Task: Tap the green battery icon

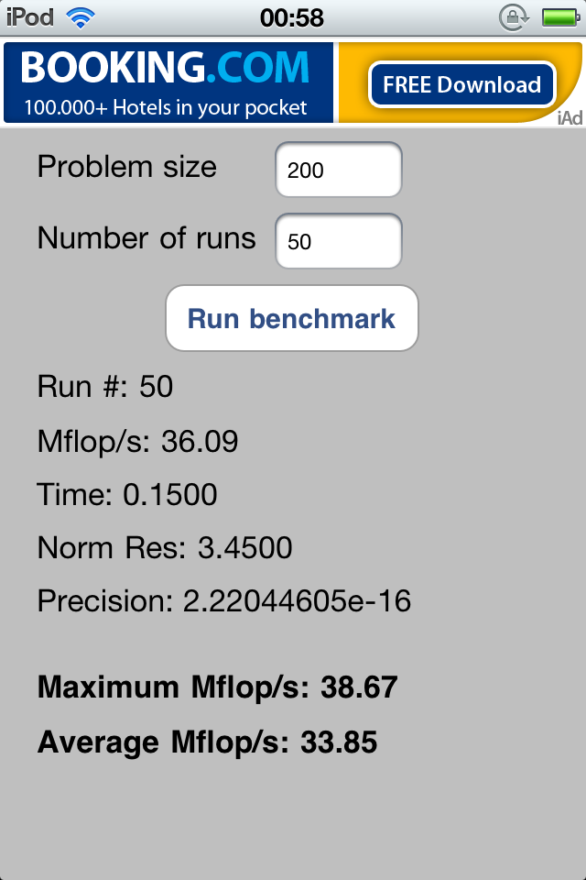Action: point(560,18)
